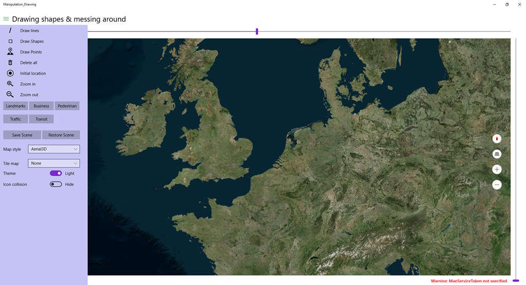Choose the Draw Points menu label
This screenshot has width=526, height=285.
(x=31, y=52)
